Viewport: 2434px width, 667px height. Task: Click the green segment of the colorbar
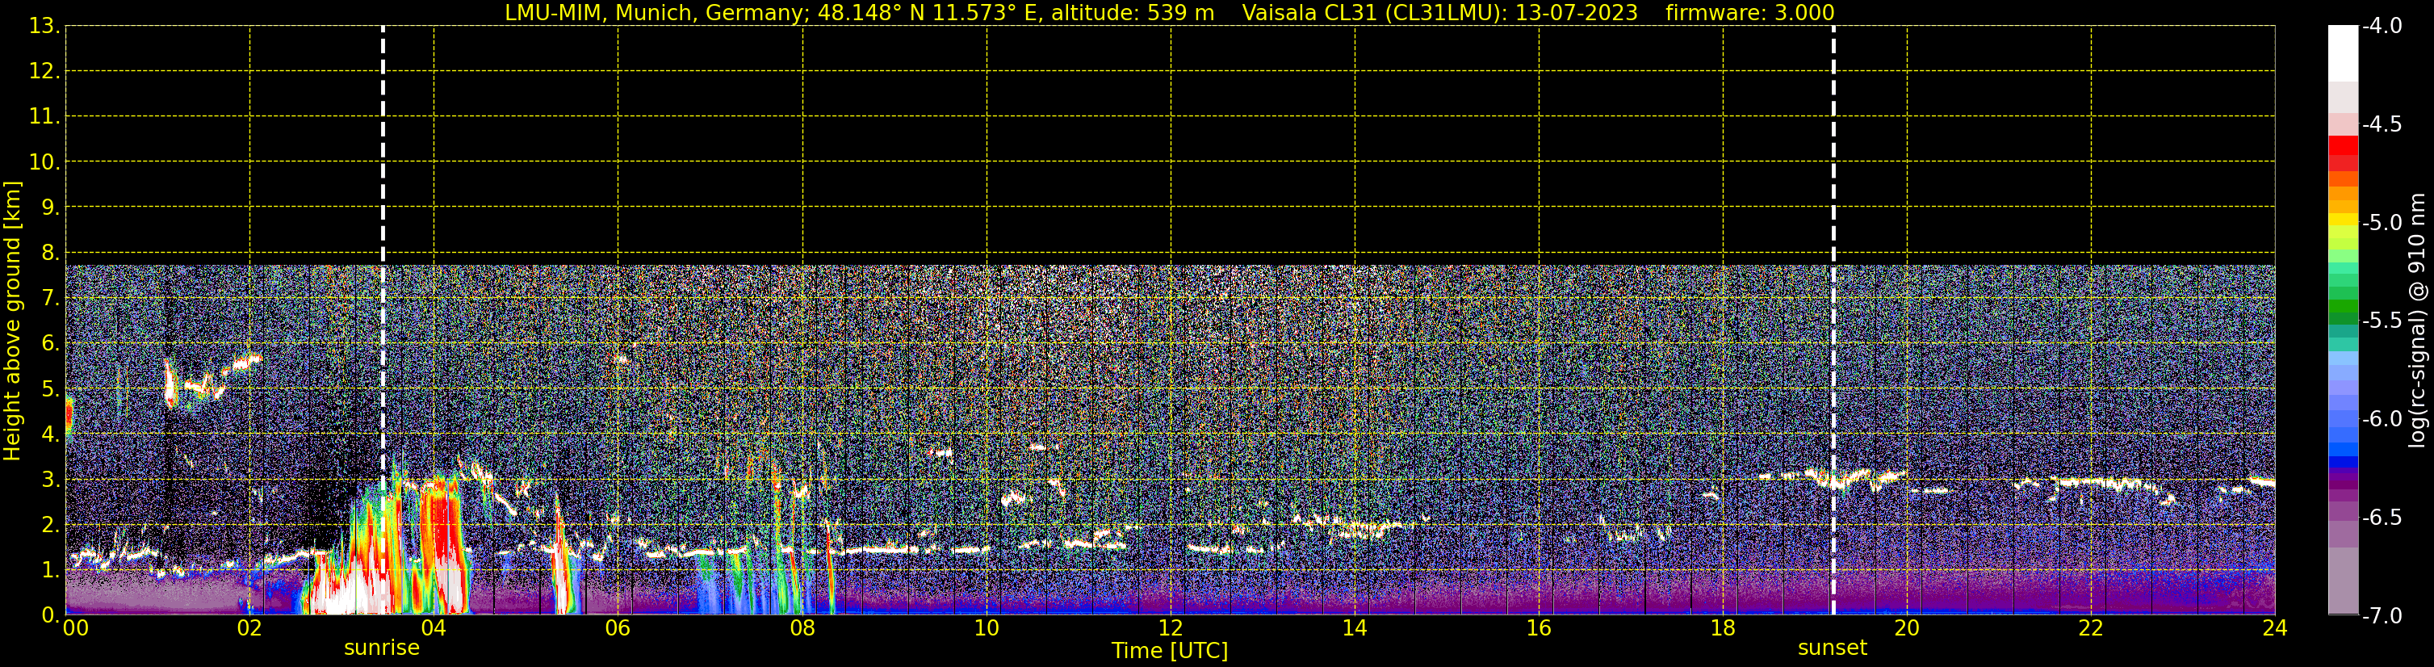point(2342,307)
